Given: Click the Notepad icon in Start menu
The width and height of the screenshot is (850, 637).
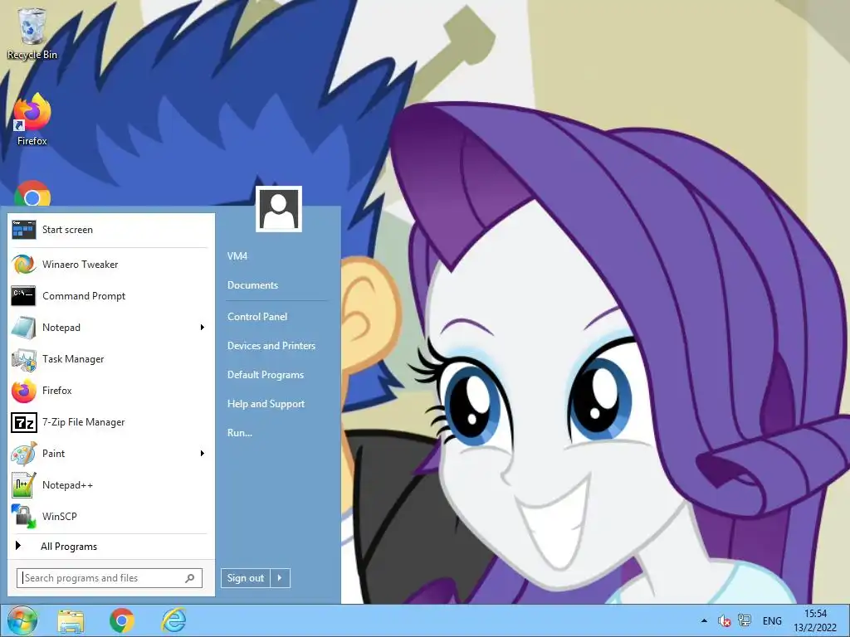Looking at the screenshot, I should click(23, 327).
